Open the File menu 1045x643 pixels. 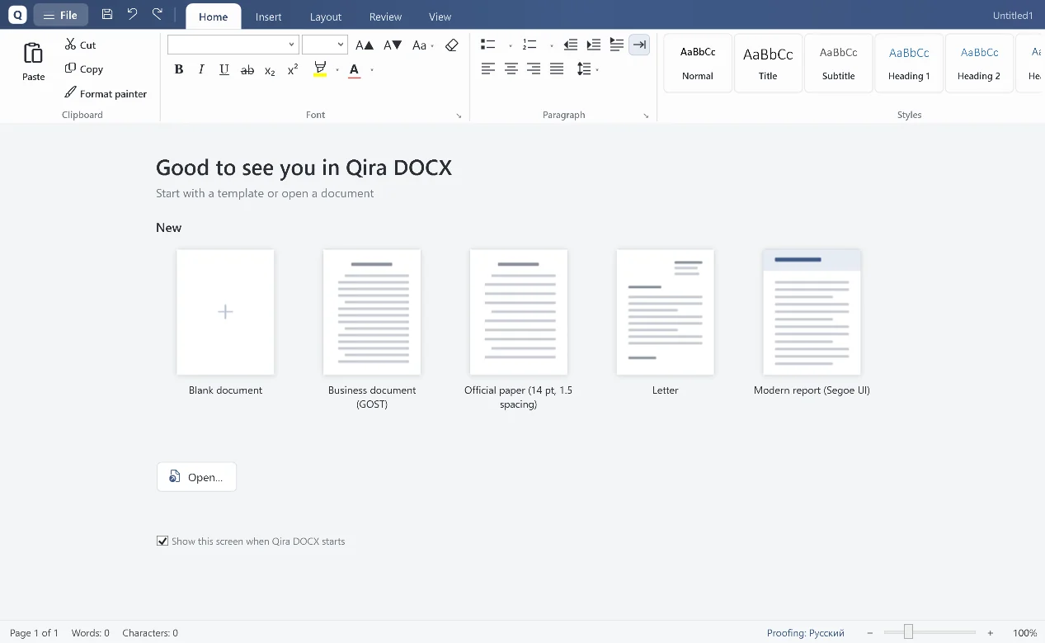(x=61, y=15)
